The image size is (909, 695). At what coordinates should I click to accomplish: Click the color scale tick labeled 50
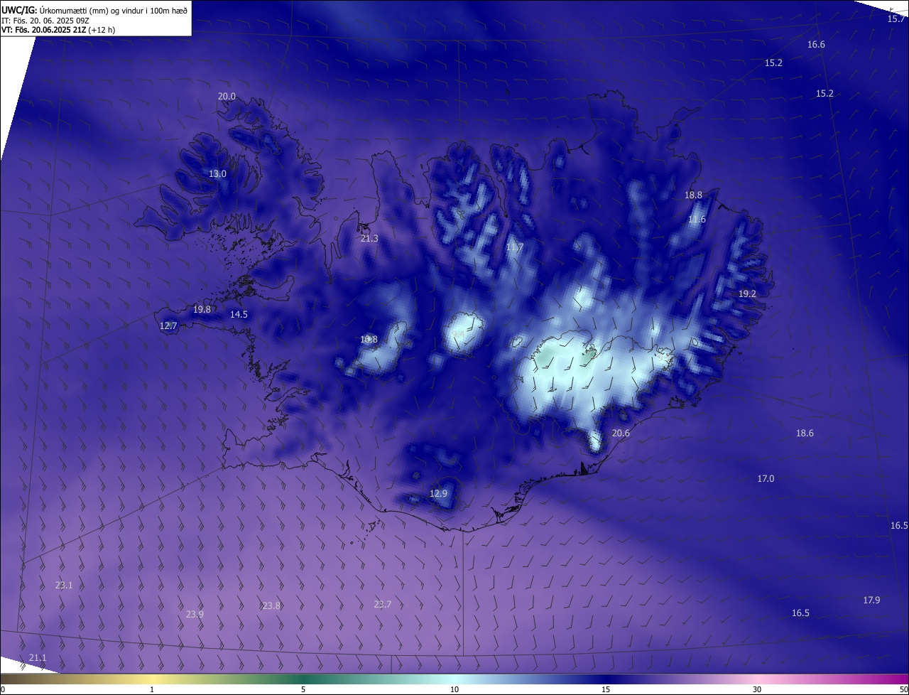coord(903,690)
